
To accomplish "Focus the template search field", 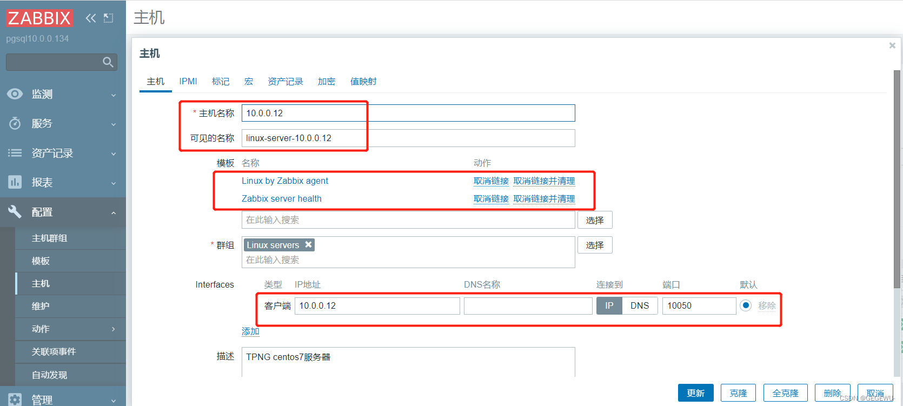I will [408, 220].
